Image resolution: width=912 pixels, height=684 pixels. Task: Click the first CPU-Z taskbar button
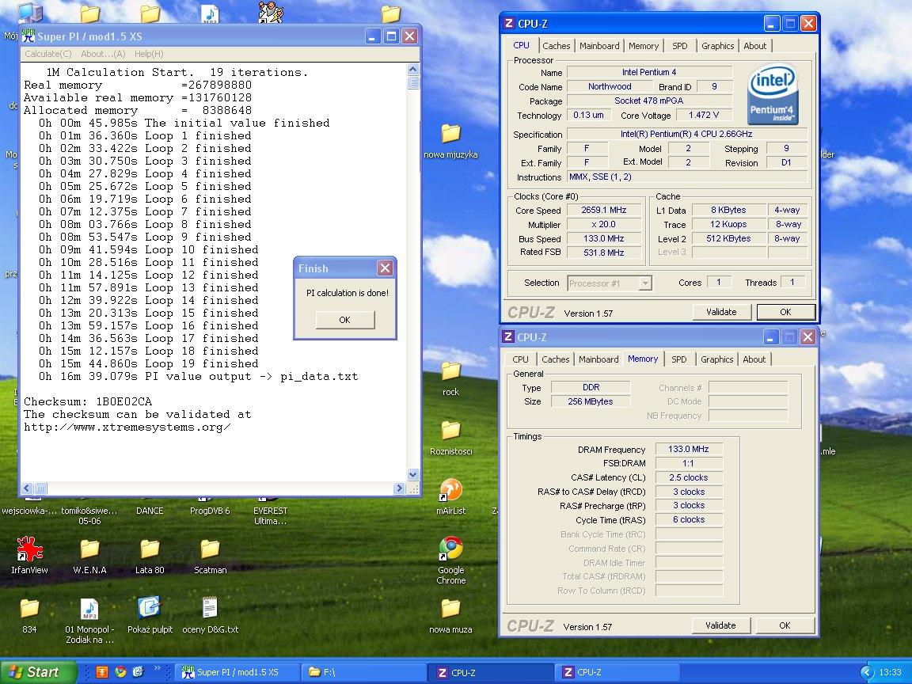click(490, 672)
